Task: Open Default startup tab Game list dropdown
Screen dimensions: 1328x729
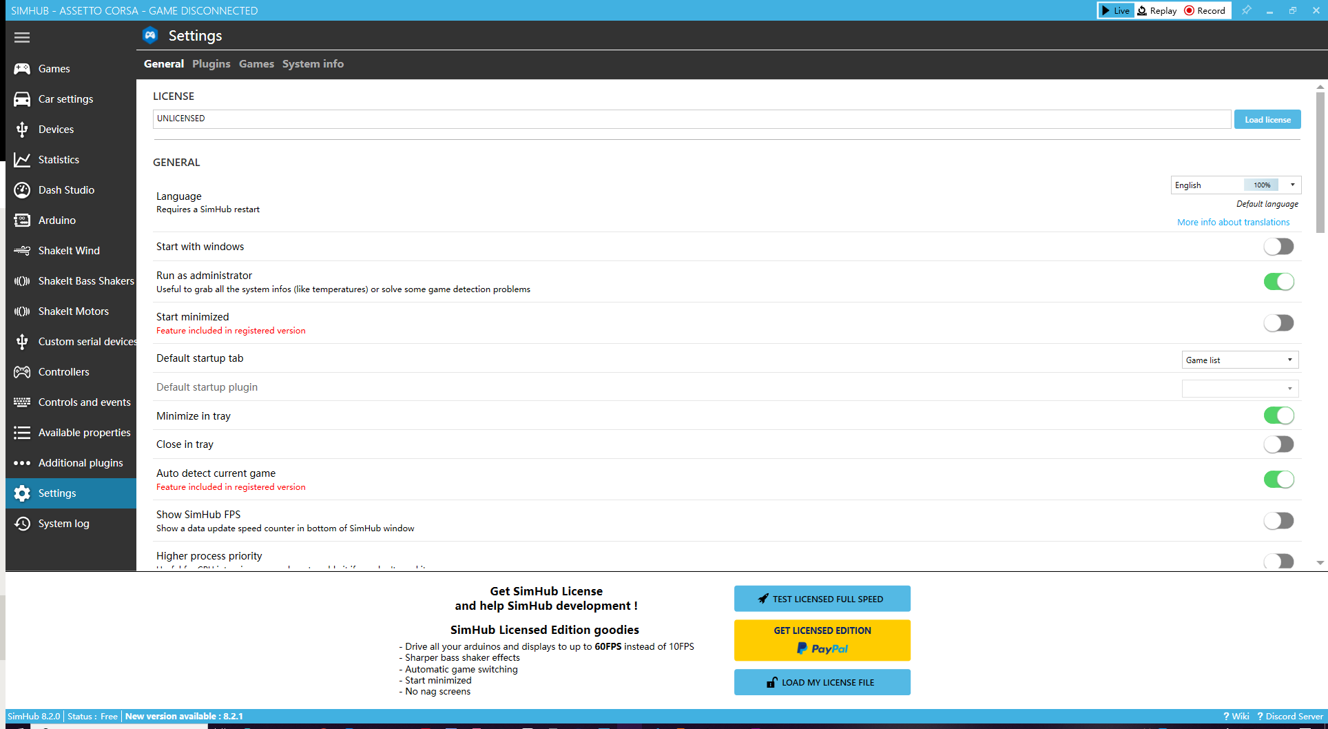Action: point(1240,360)
